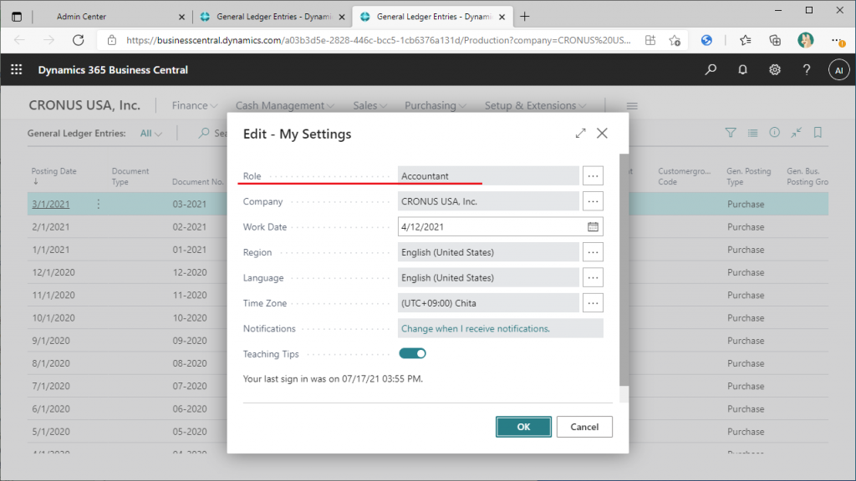Bookmark the General Ledger Entries page
856x481 pixels.
point(818,133)
